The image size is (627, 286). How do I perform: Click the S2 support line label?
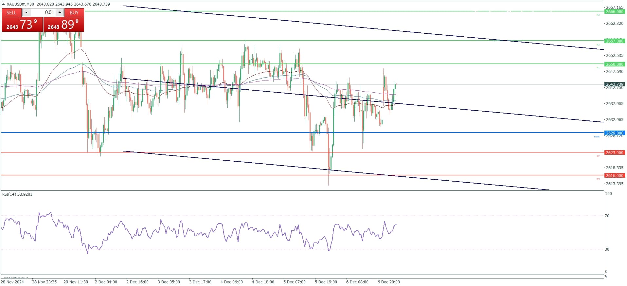click(x=598, y=156)
